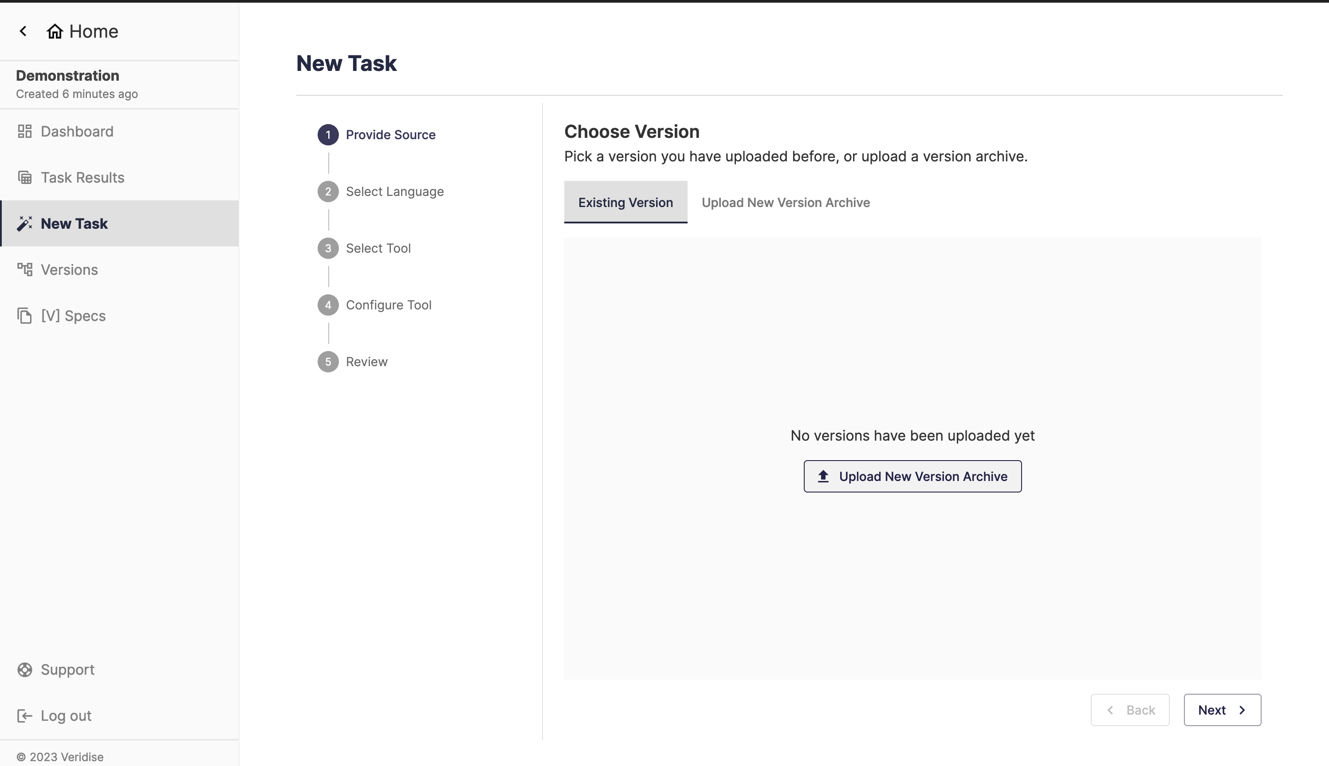Image resolution: width=1329 pixels, height=766 pixels.
Task: Open the Home link text
Action: pos(94,31)
